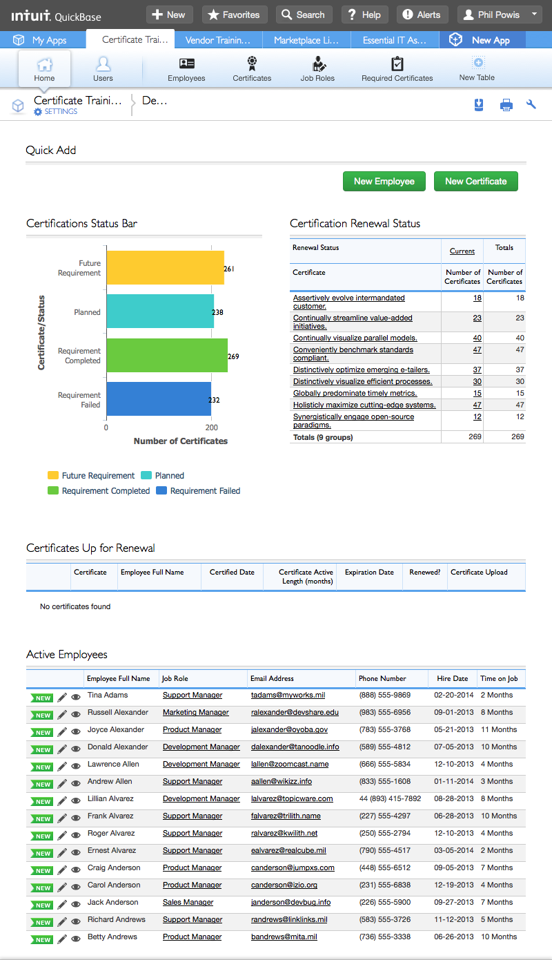The height and width of the screenshot is (960, 552).
Task: Click NEW badge on Roger Alvarez row
Action: pos(41,836)
